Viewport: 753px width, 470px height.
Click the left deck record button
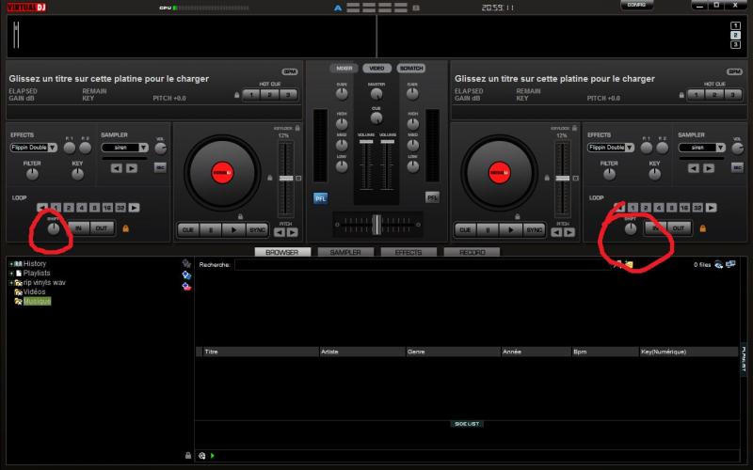click(159, 167)
